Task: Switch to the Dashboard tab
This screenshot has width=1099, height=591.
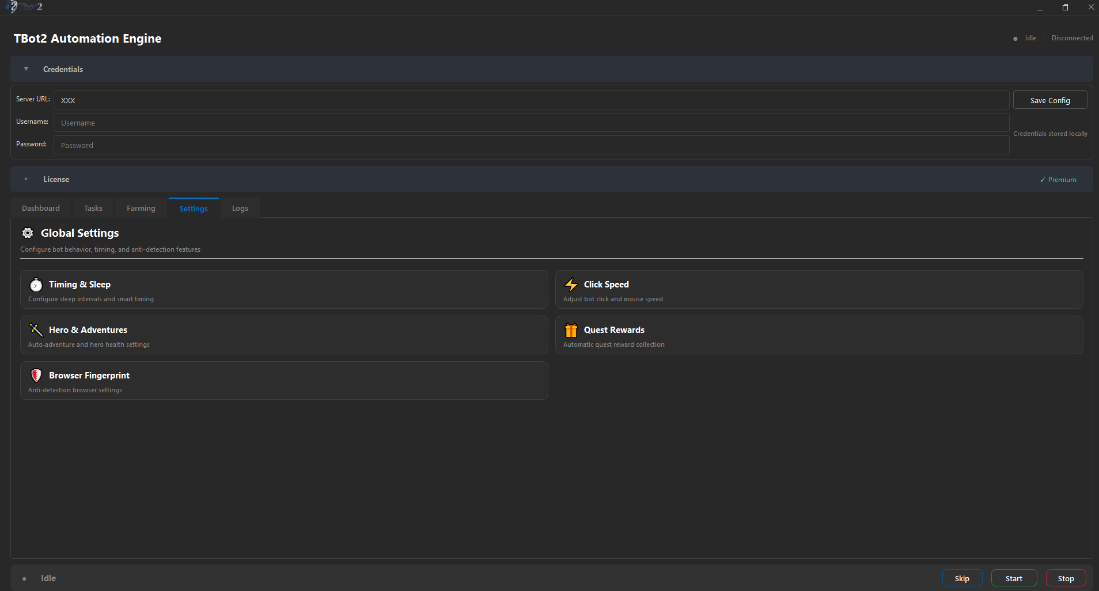Action: (x=40, y=207)
